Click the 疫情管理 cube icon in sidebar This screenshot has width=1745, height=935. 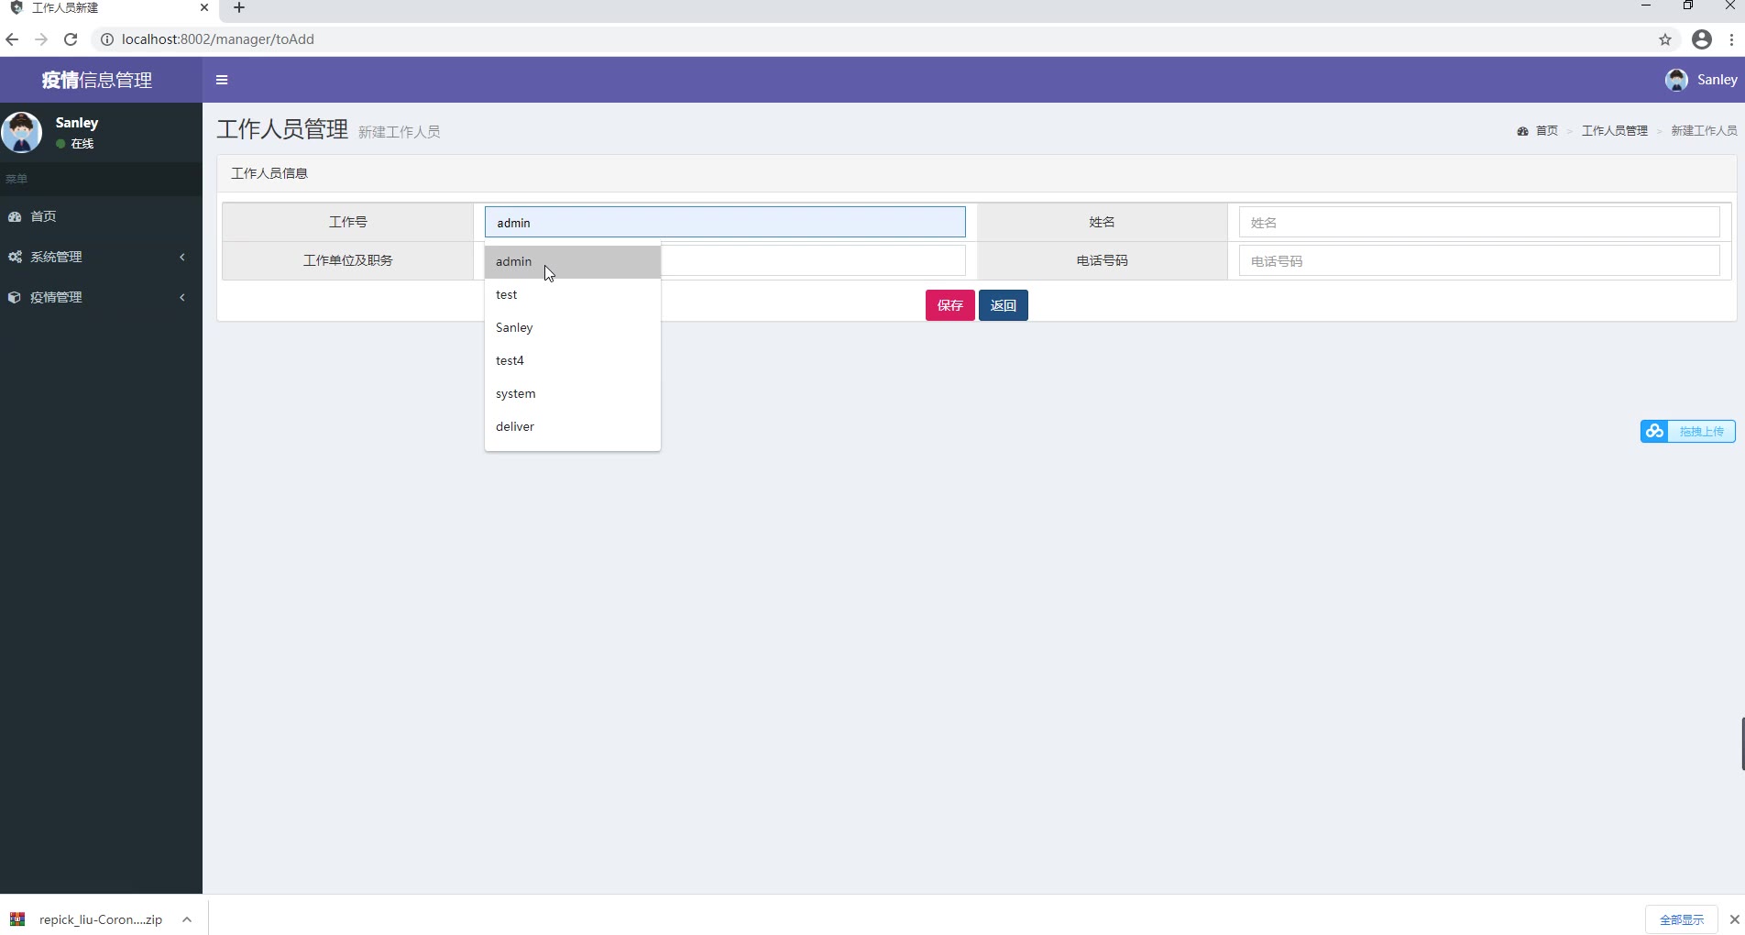[15, 297]
